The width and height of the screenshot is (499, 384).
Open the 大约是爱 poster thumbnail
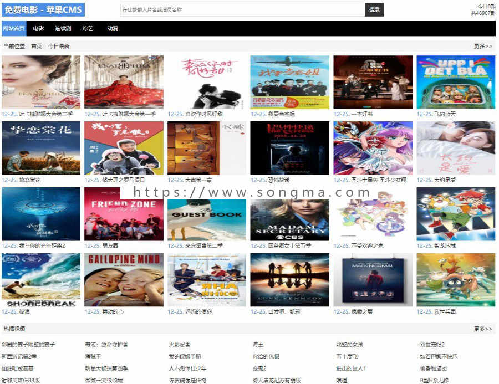tap(456, 149)
